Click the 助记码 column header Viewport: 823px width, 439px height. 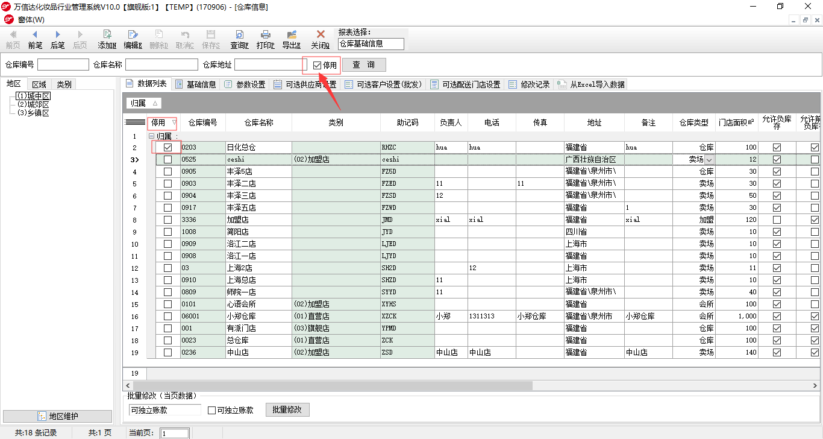[x=407, y=122]
